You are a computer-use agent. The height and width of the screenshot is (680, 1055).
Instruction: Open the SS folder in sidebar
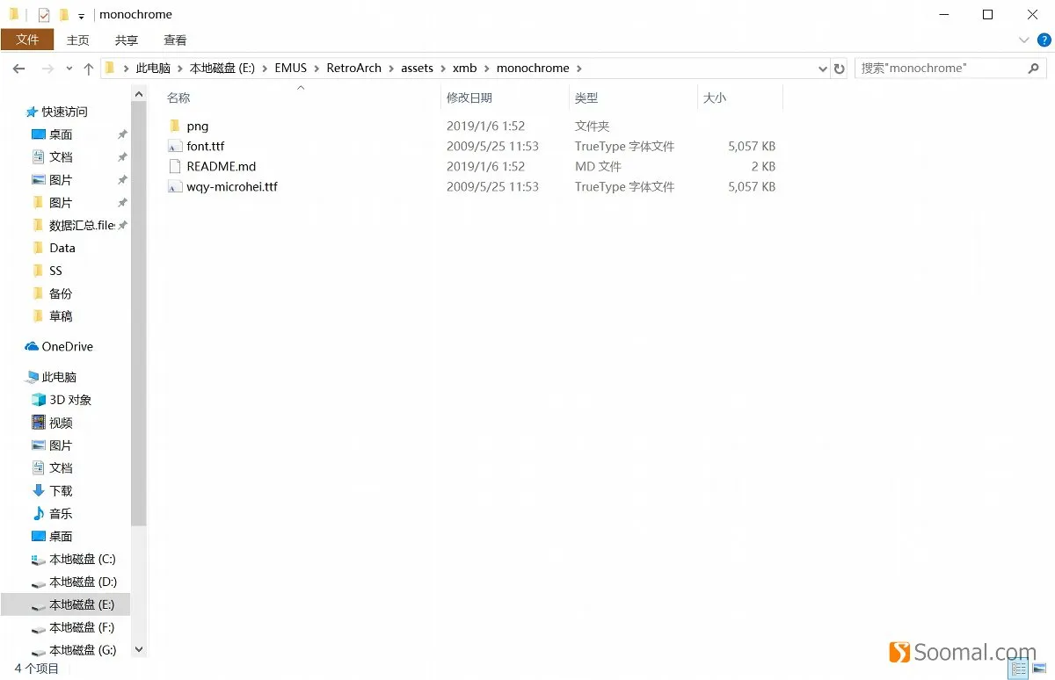coord(47,271)
